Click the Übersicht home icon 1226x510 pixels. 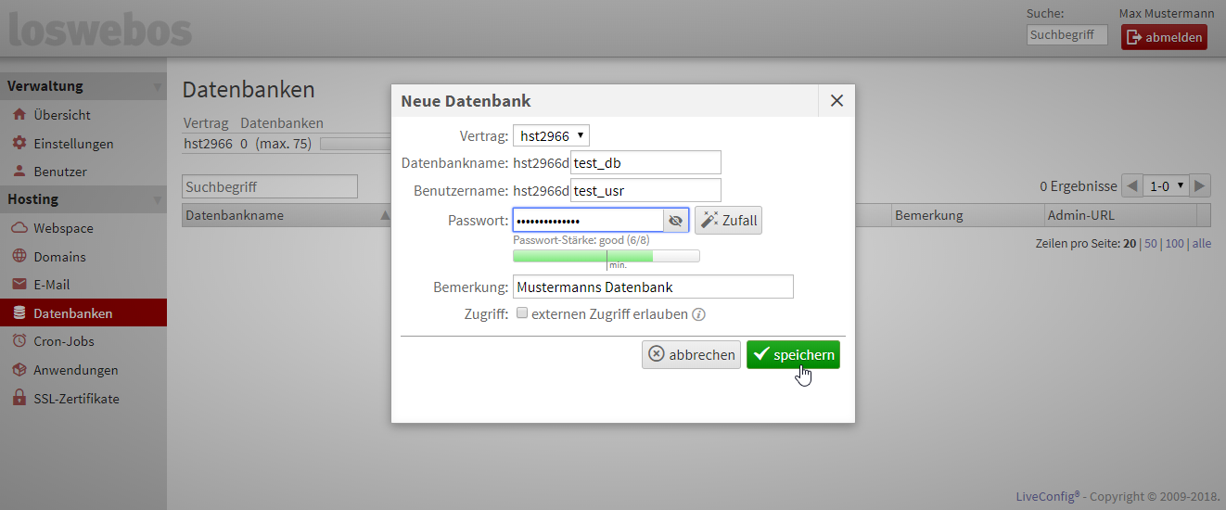19,115
